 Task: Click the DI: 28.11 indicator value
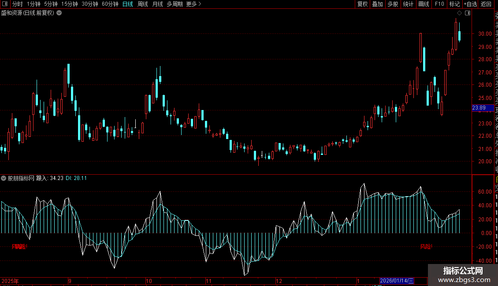pyautogui.click(x=76, y=178)
